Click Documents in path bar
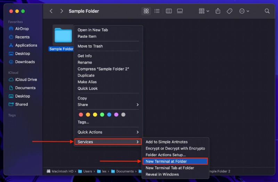278x182 pixels. point(122,171)
